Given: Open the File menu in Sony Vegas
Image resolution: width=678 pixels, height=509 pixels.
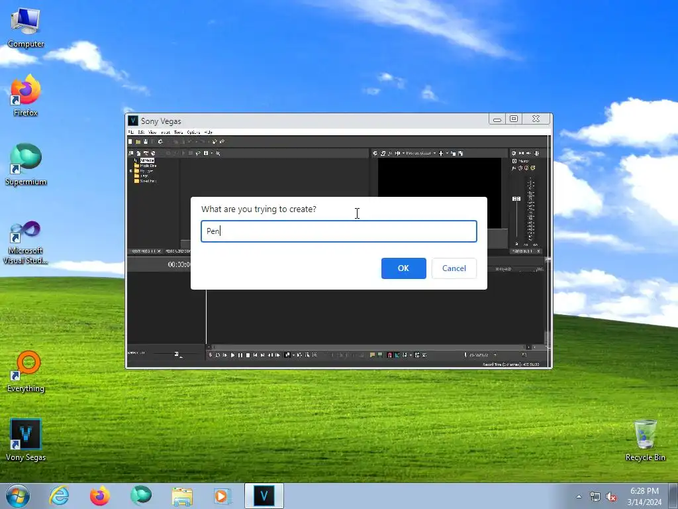Looking at the screenshot, I should 131,132.
